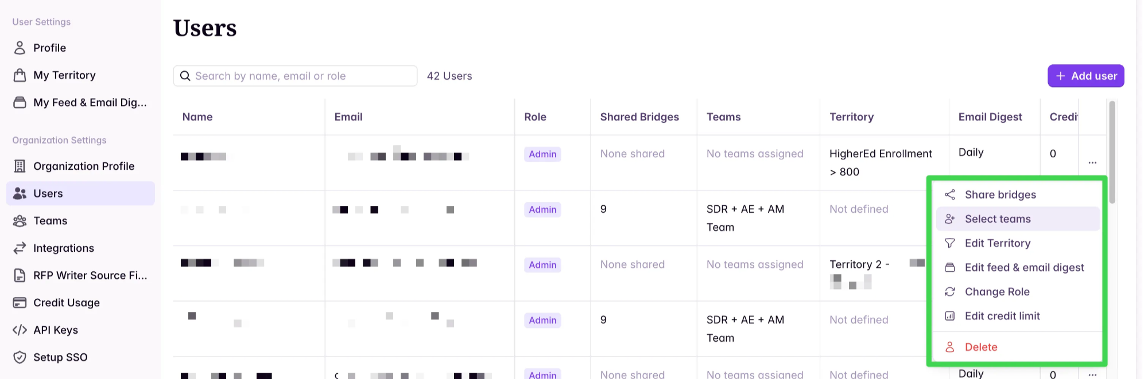Screen dimensions: 1148x379
Task: Choose Select teams from the context menu
Action: [x=1018, y=219]
